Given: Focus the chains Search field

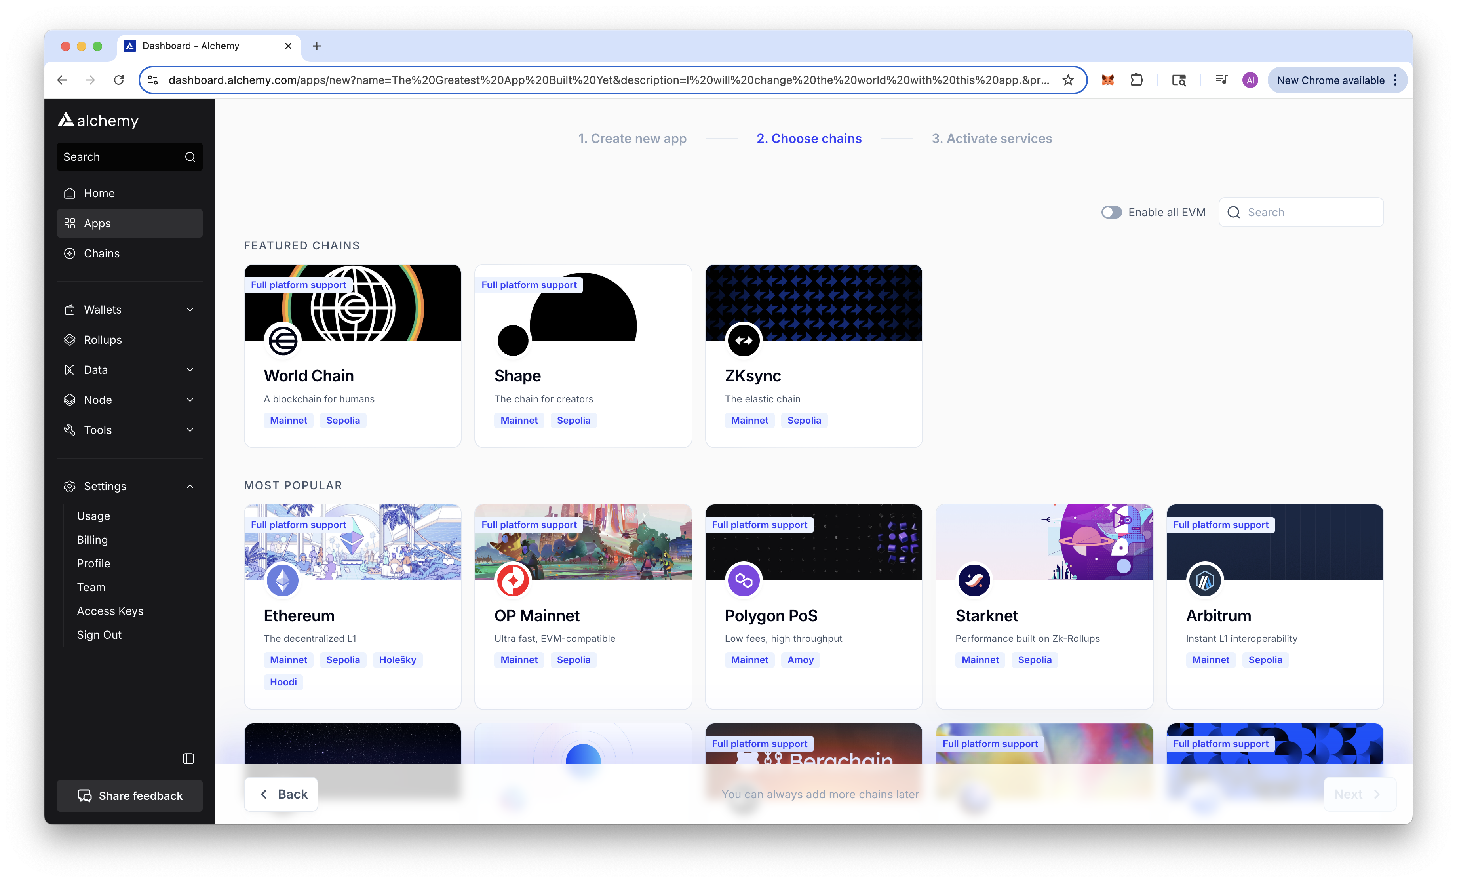Looking at the screenshot, I should tap(1301, 212).
